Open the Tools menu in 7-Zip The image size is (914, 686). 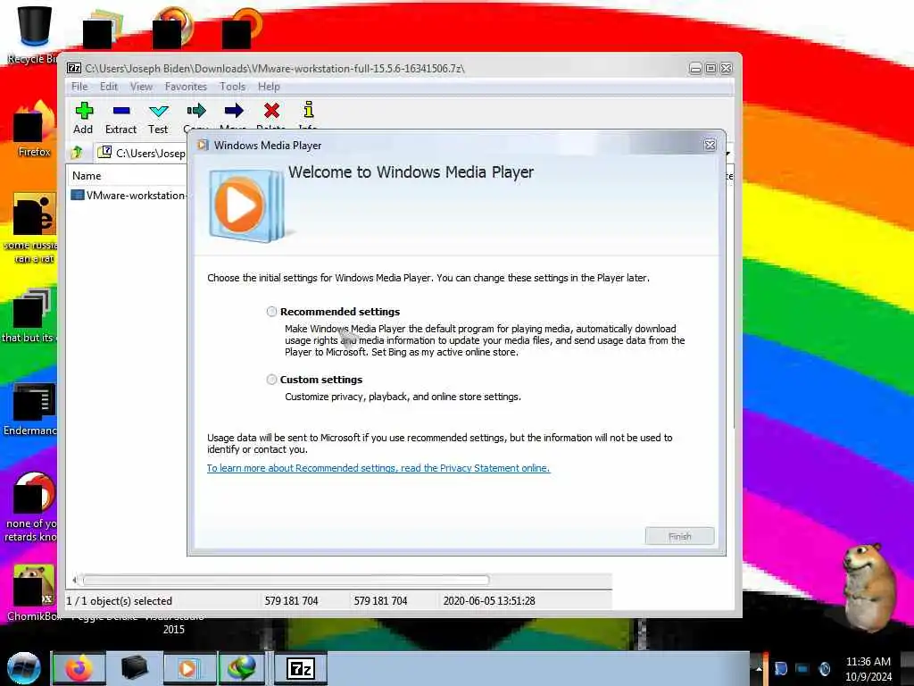click(x=232, y=87)
